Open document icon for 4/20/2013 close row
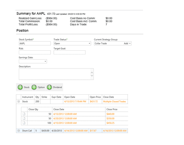The height and width of the screenshot is (145, 184). coord(24,119)
